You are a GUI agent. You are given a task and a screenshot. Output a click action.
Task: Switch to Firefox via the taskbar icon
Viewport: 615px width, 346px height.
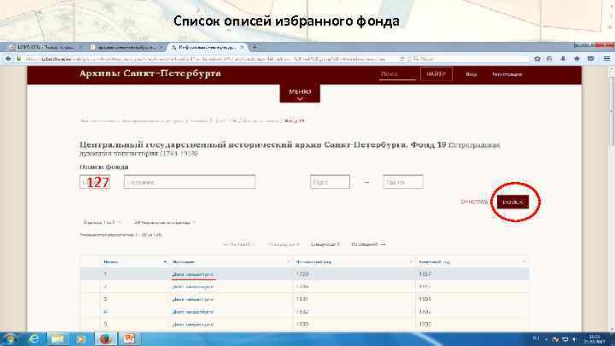tap(105, 339)
